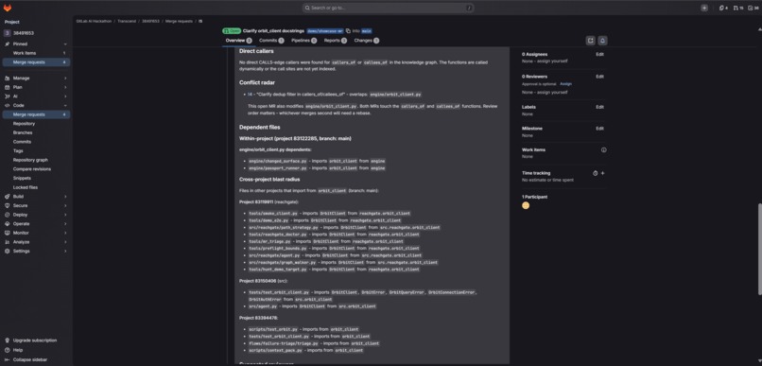The image size is (762, 366).
Task: Click the GitLab AI Hackathon breadcrumb
Action: (x=94, y=22)
